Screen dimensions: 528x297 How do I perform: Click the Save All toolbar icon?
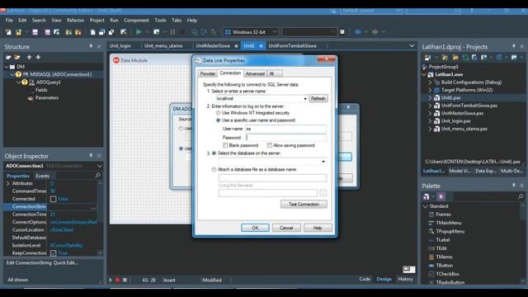tap(48, 32)
